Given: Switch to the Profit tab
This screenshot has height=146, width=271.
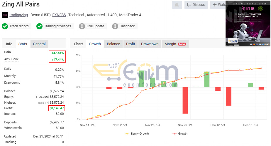Looking at the screenshot, I should (x=131, y=44).
